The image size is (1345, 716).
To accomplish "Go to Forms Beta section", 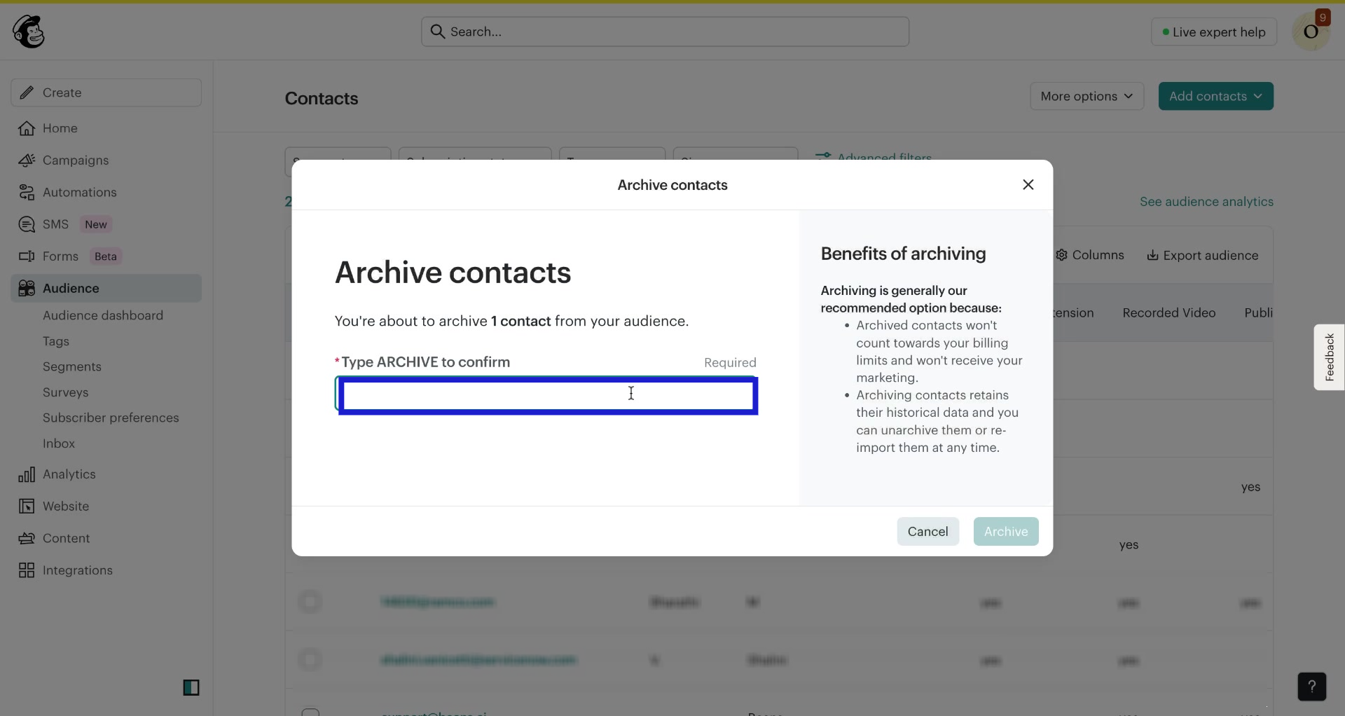I will (60, 256).
